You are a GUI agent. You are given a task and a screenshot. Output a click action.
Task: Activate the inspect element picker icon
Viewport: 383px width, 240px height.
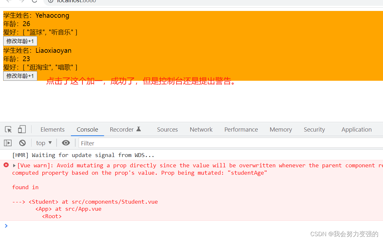pos(8,130)
